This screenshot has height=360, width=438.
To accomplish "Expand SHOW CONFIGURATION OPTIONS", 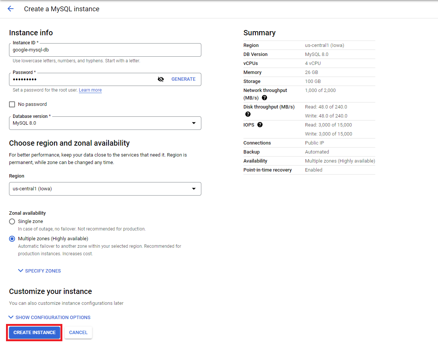I will (x=50, y=318).
